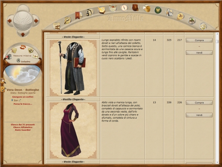Click 'Nessuna missiva' message text
222x167 pixels.
pyautogui.click(x=22, y=56)
